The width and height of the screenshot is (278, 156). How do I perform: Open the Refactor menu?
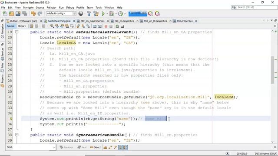click(x=51, y=8)
